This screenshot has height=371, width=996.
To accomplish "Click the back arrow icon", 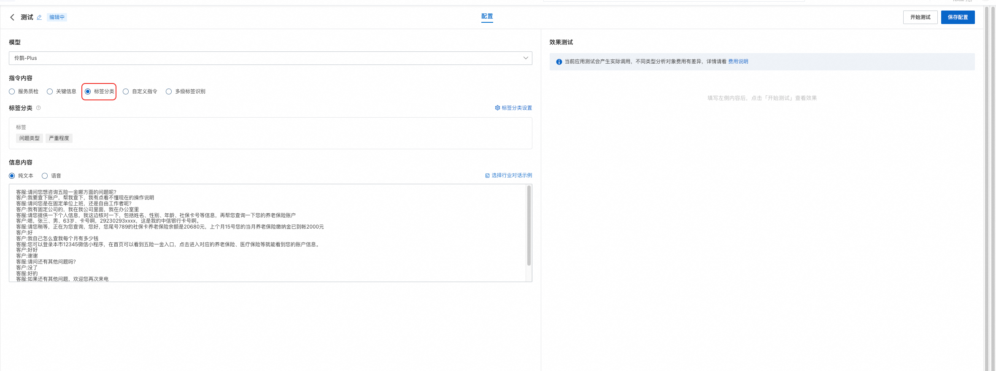I will (x=12, y=17).
